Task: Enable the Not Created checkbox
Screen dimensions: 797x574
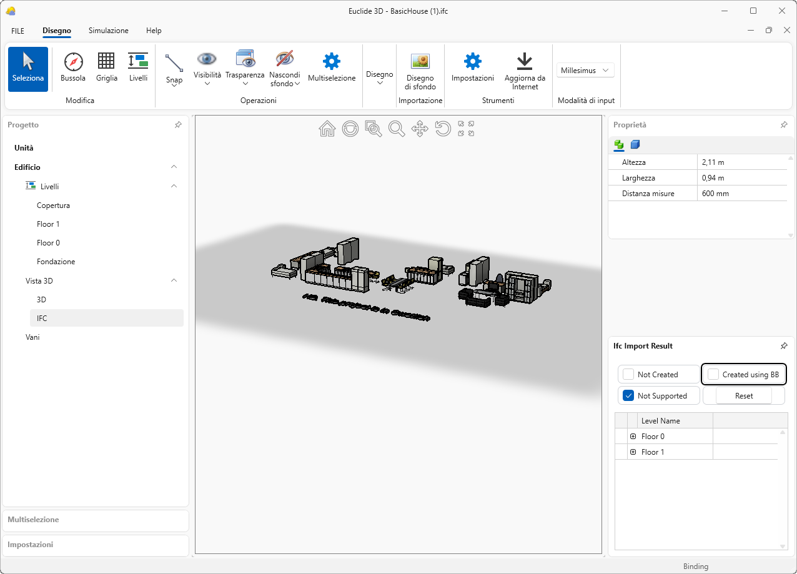Action: pyautogui.click(x=628, y=375)
